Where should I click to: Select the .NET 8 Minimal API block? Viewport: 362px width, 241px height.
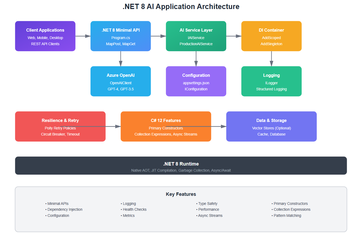(x=121, y=36)
